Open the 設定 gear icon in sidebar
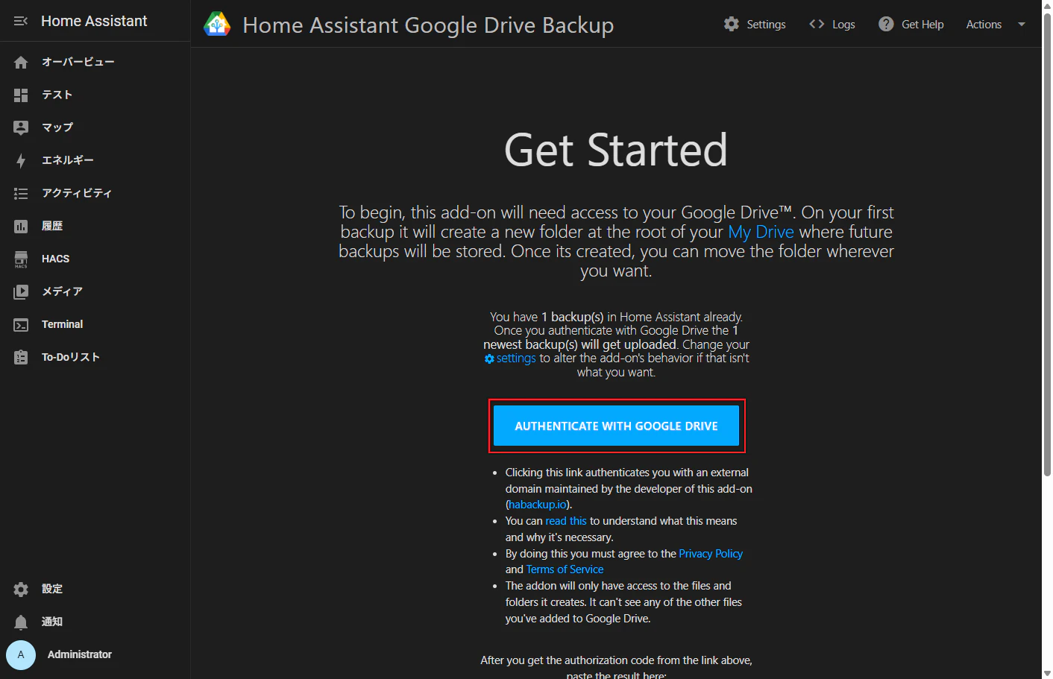This screenshot has height=679, width=1053. [x=21, y=589]
